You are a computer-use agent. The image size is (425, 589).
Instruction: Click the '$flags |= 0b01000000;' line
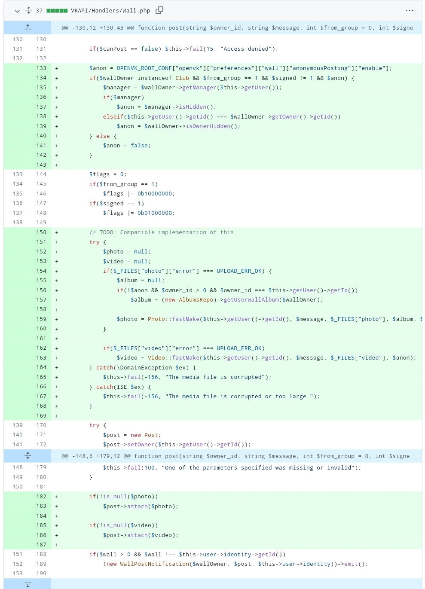(x=139, y=213)
